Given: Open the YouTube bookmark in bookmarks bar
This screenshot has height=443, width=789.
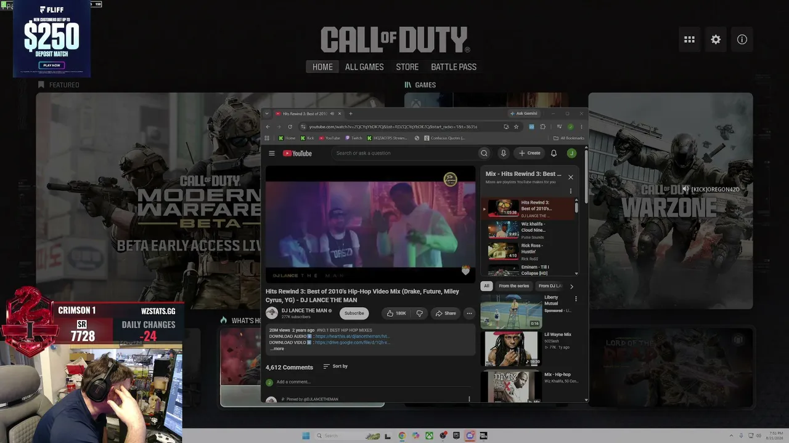Looking at the screenshot, I should click(x=330, y=138).
